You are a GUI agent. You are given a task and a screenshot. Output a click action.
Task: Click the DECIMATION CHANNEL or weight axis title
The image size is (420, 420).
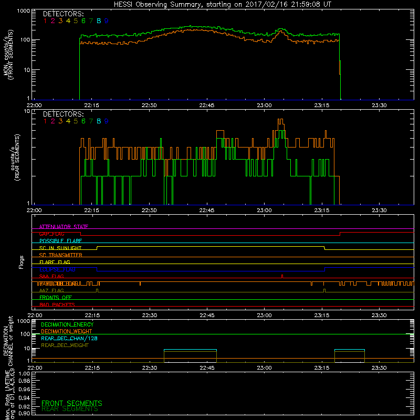click(8, 341)
